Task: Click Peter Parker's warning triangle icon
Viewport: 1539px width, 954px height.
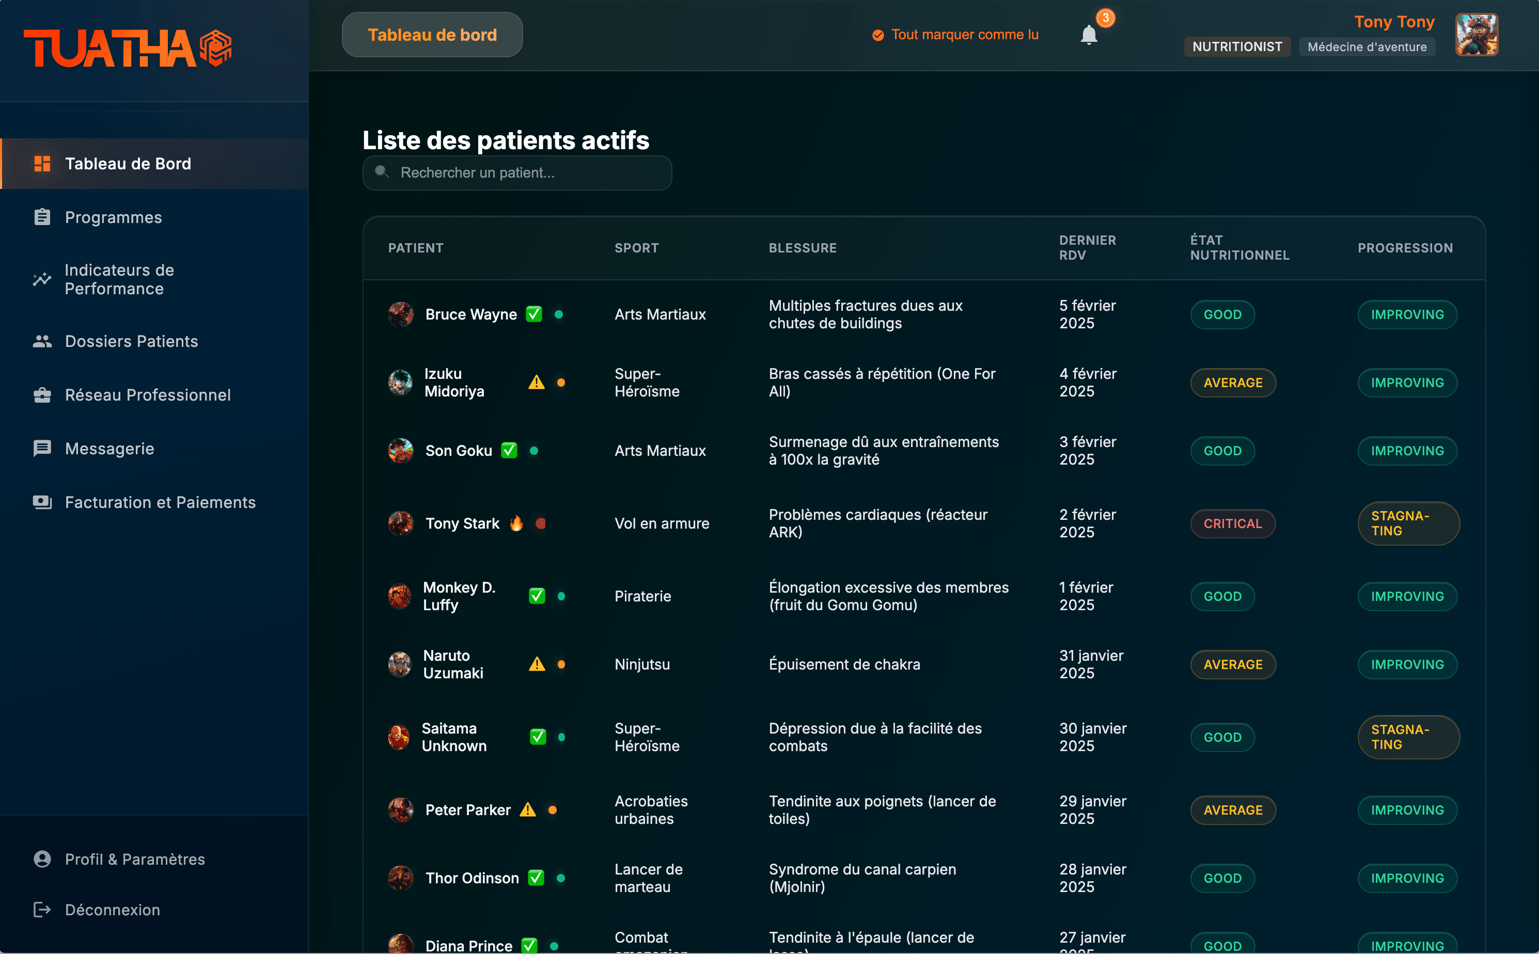Action: coord(528,809)
